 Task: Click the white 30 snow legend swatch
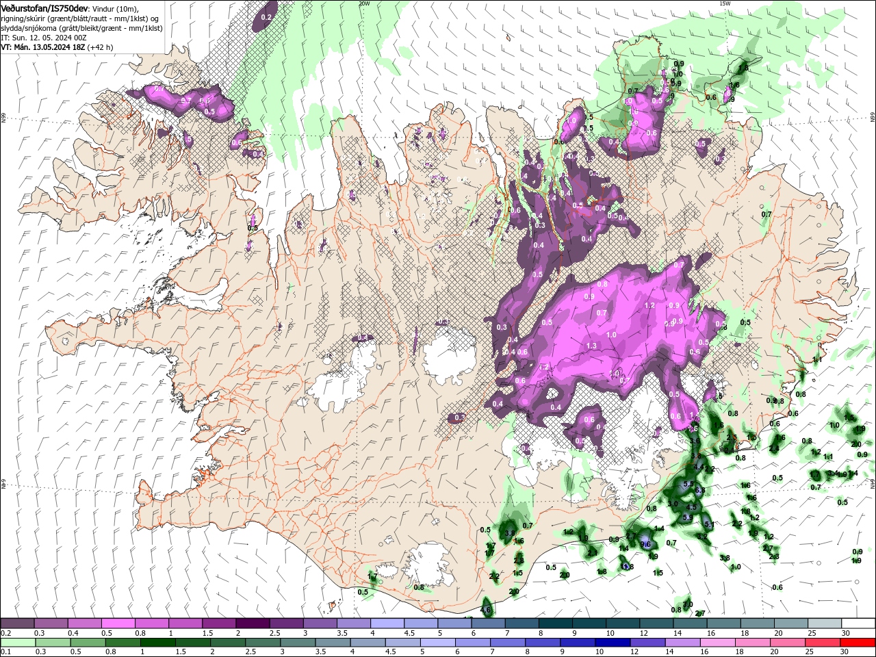pyautogui.click(x=858, y=623)
